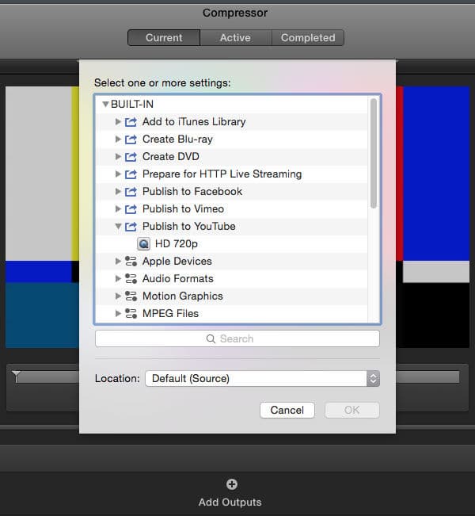475x516 pixels.
Task: Select Add to iTunes Library text
Action: click(194, 122)
